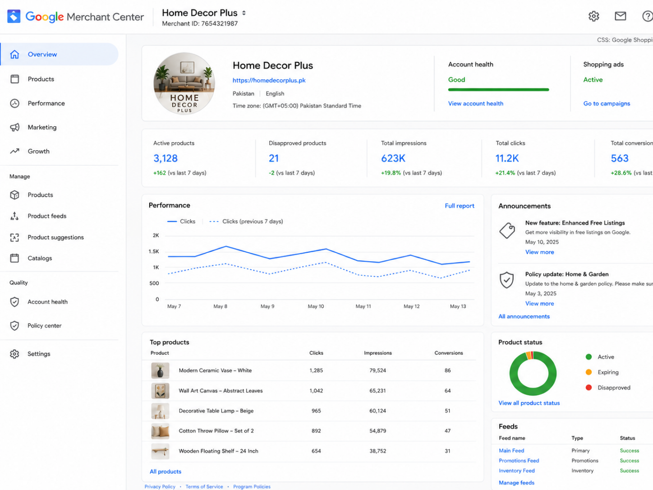Click the Go to campaigns link
The image size is (653, 490).
tap(607, 103)
